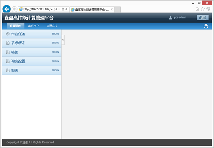Viewport: 214px width, 148px height.
Task: Click the 退出 logout button
Action: coord(202,18)
